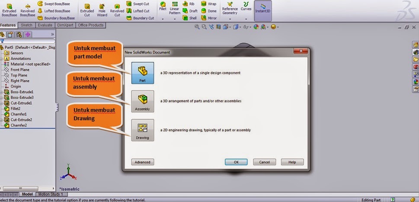Open the Evaluate tab
This screenshot has height=202, width=419.
[x=45, y=26]
